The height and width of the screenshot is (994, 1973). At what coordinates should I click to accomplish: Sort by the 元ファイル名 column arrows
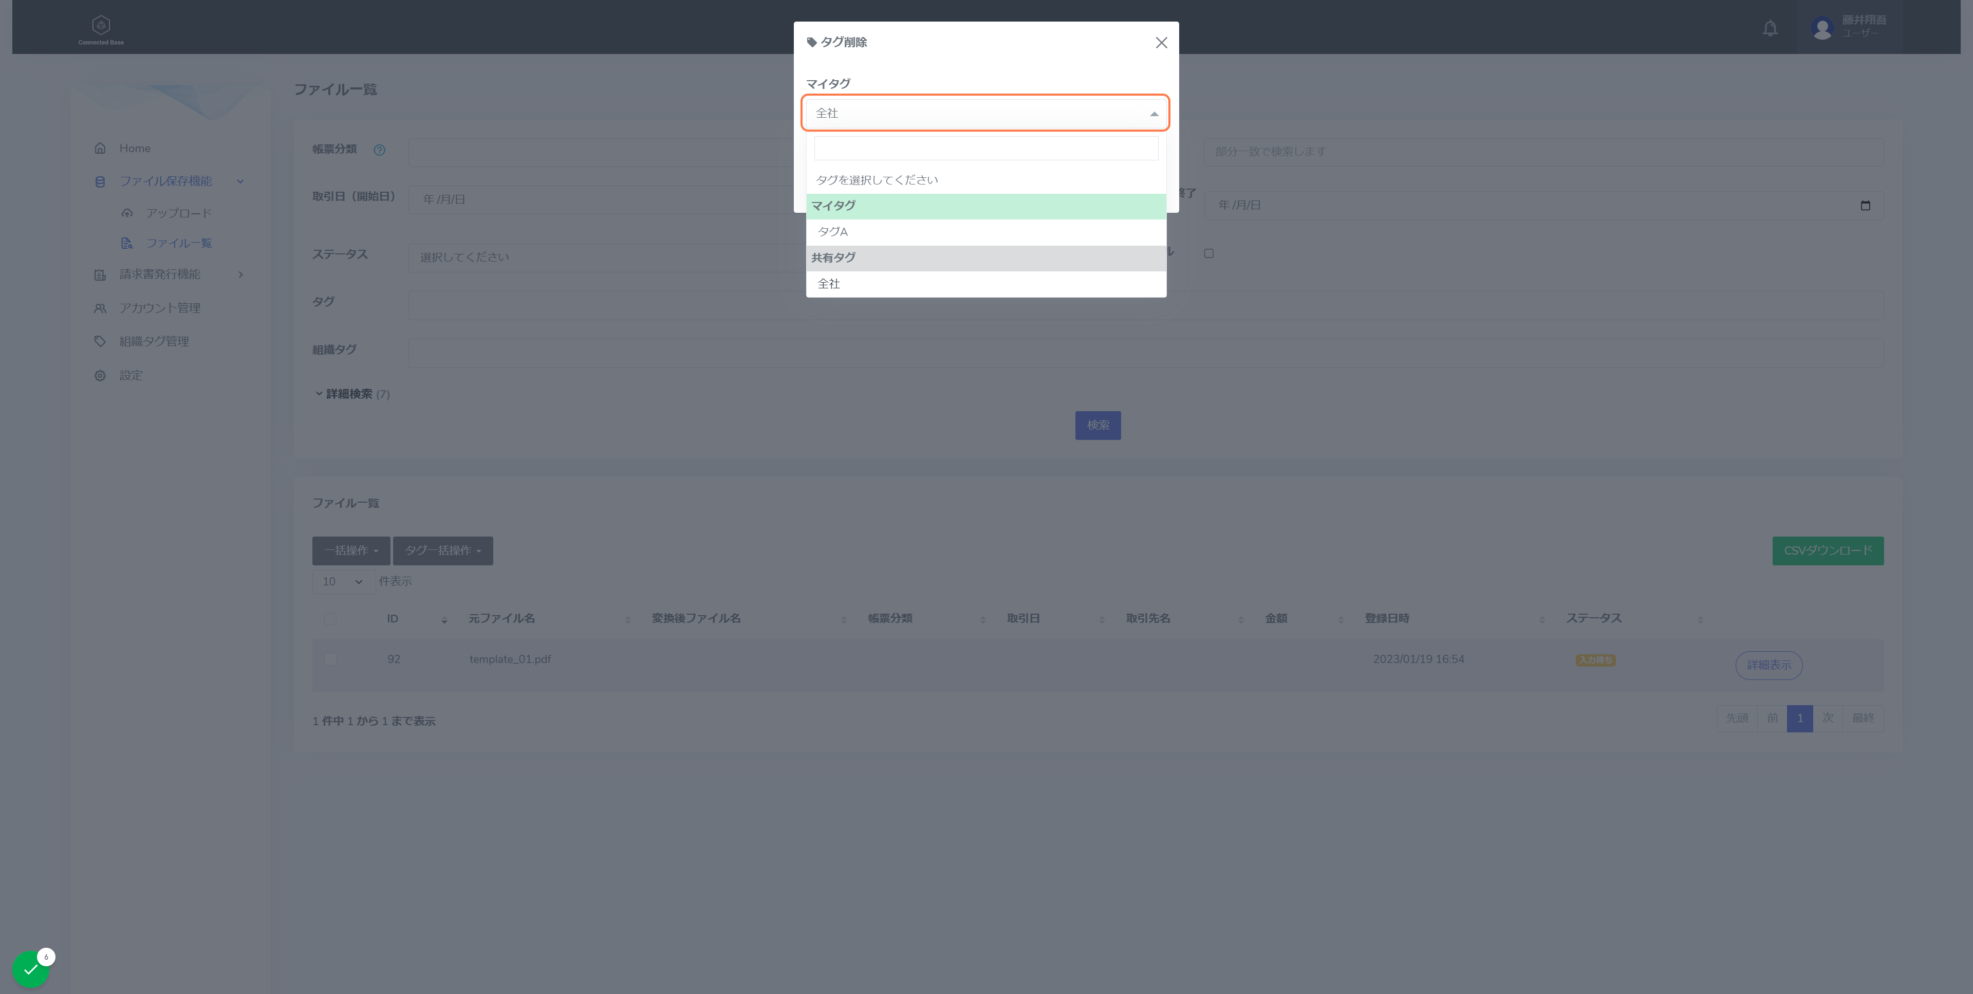pyautogui.click(x=627, y=619)
